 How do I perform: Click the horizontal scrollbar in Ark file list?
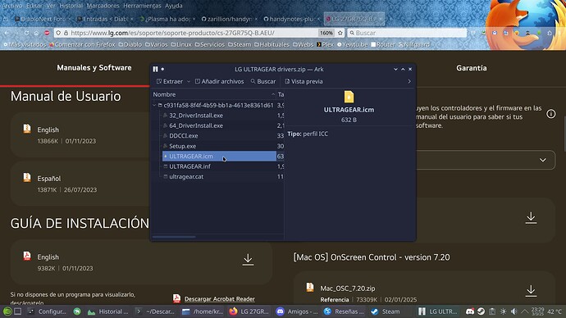174,237
